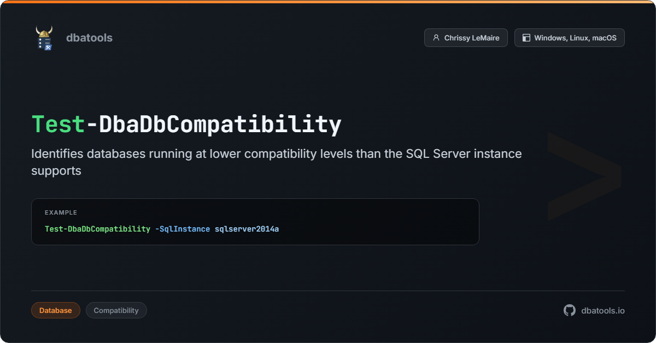Click the layout icon beside Windows, Linux, macOS

point(526,38)
